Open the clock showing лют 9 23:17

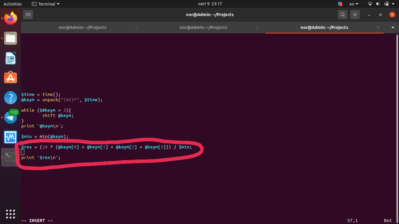tap(210, 4)
